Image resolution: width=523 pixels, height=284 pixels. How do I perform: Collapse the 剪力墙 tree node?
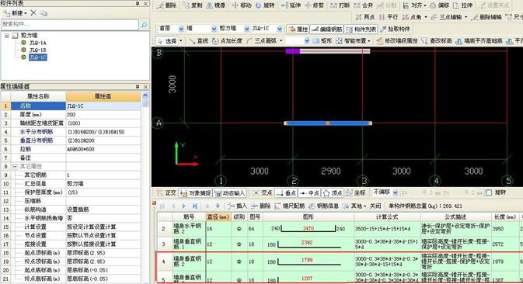click(7, 35)
